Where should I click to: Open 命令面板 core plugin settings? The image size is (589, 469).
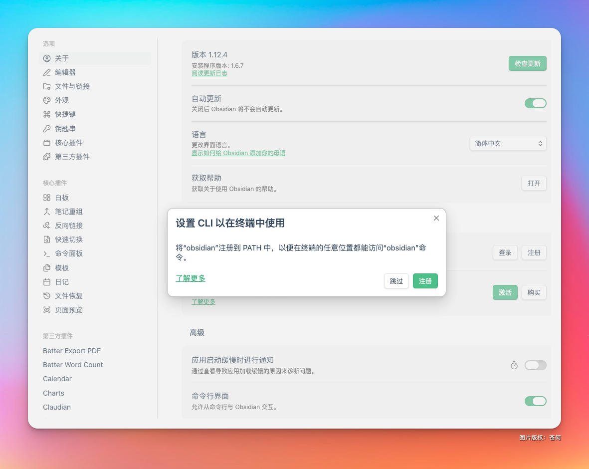click(x=69, y=253)
